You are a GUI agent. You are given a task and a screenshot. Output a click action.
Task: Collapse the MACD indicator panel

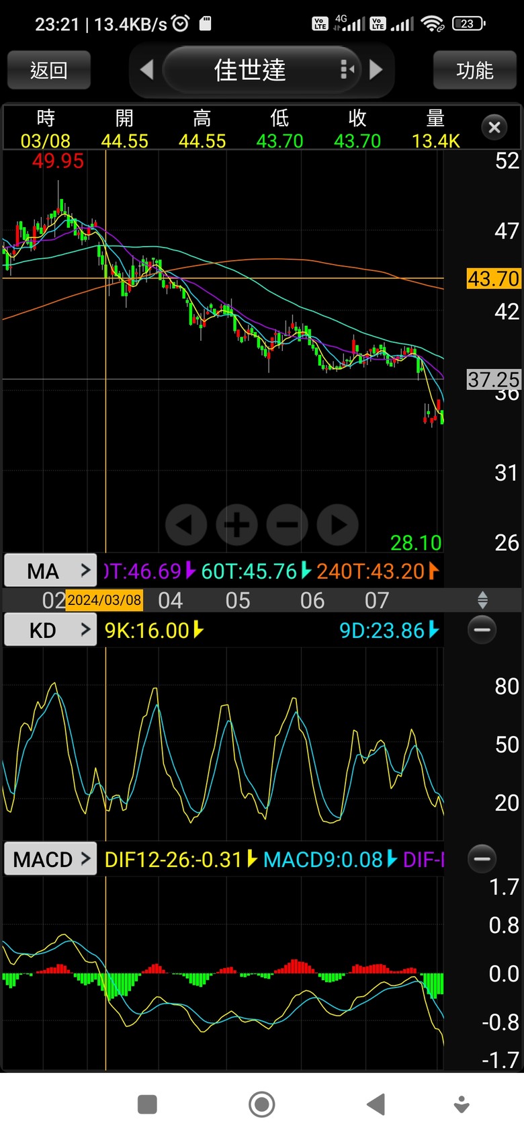[482, 858]
